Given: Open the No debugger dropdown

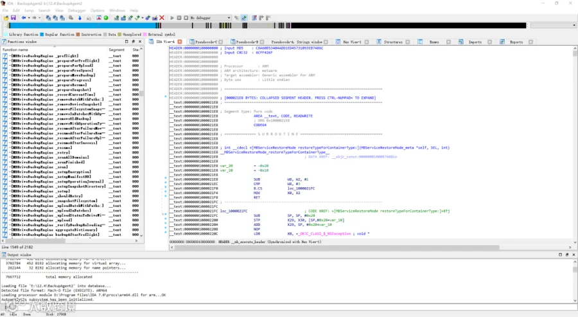Looking at the screenshot, I should click(211, 18).
